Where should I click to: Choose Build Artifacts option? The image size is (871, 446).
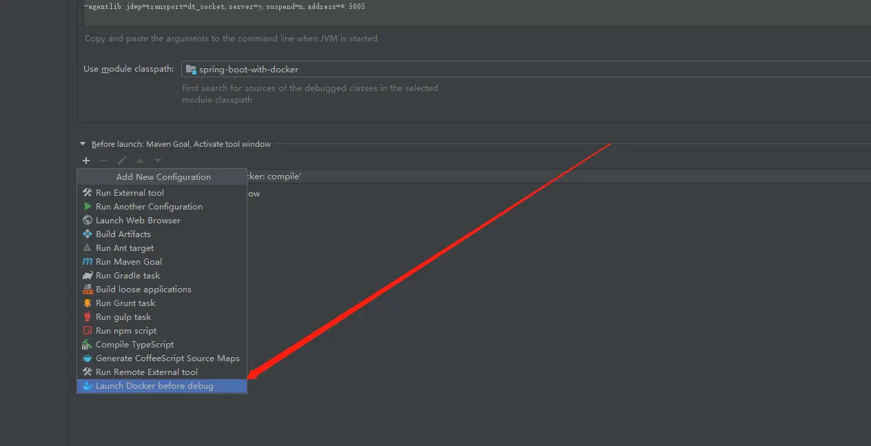(162, 234)
